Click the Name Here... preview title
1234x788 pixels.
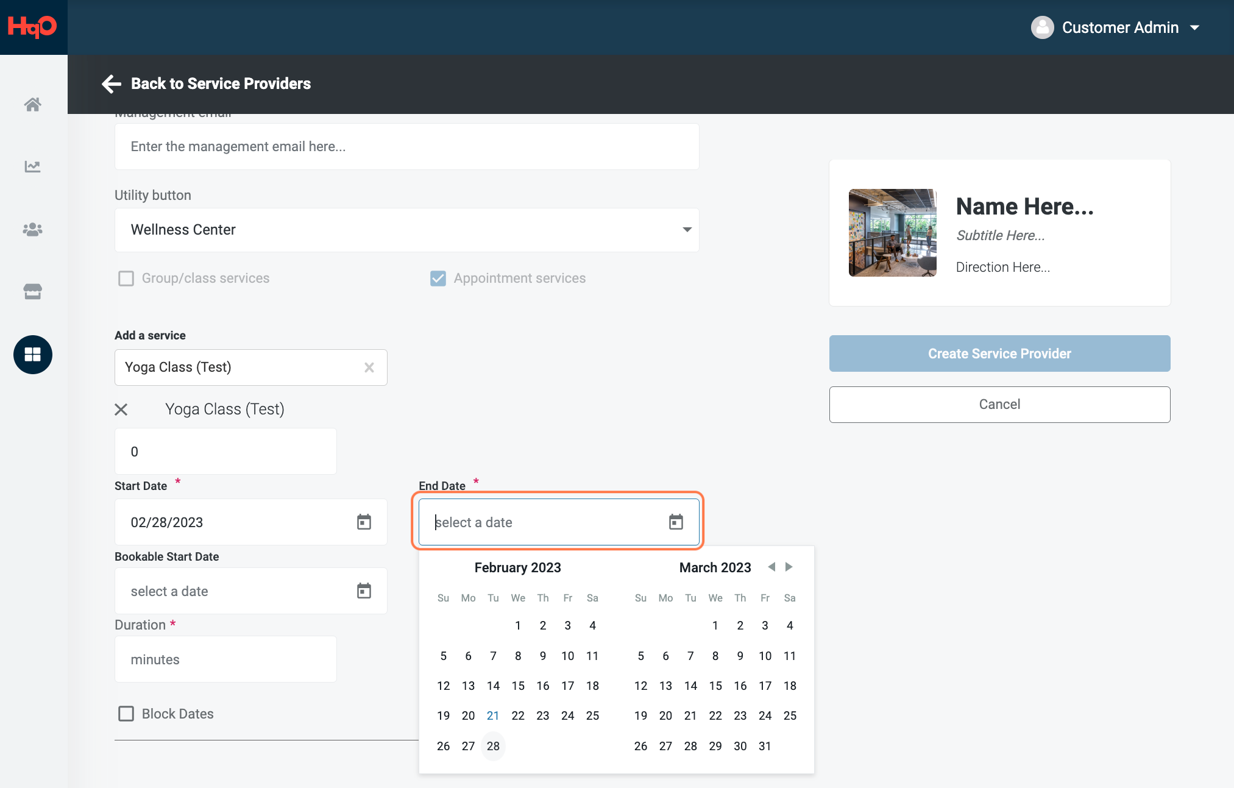[1025, 207]
